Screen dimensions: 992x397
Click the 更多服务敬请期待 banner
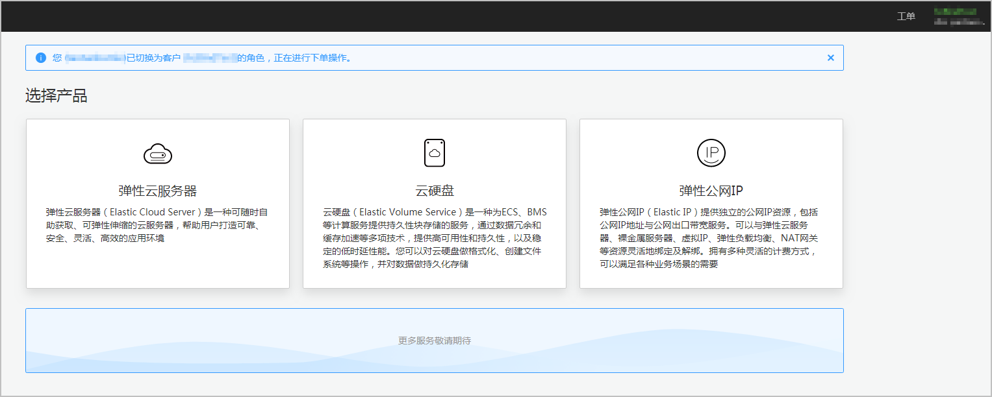(434, 341)
